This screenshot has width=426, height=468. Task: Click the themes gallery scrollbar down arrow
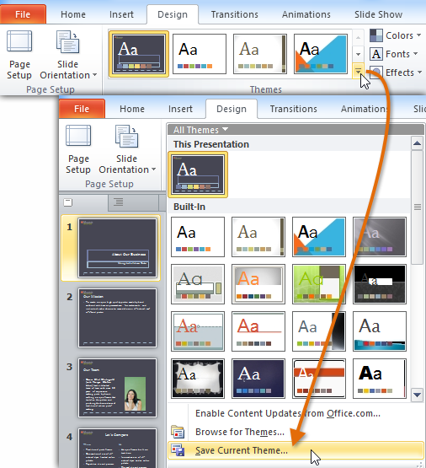point(417,395)
